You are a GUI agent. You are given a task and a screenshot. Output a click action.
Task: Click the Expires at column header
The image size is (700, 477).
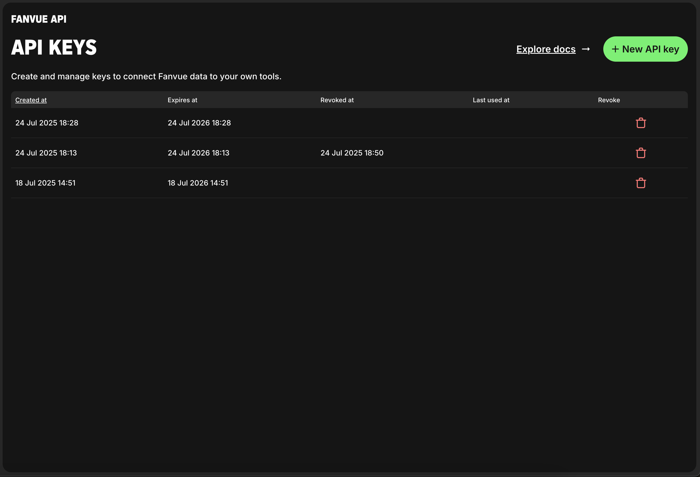(x=182, y=100)
